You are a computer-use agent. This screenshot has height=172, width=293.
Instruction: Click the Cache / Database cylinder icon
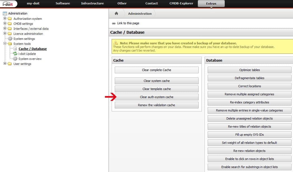point(15,49)
